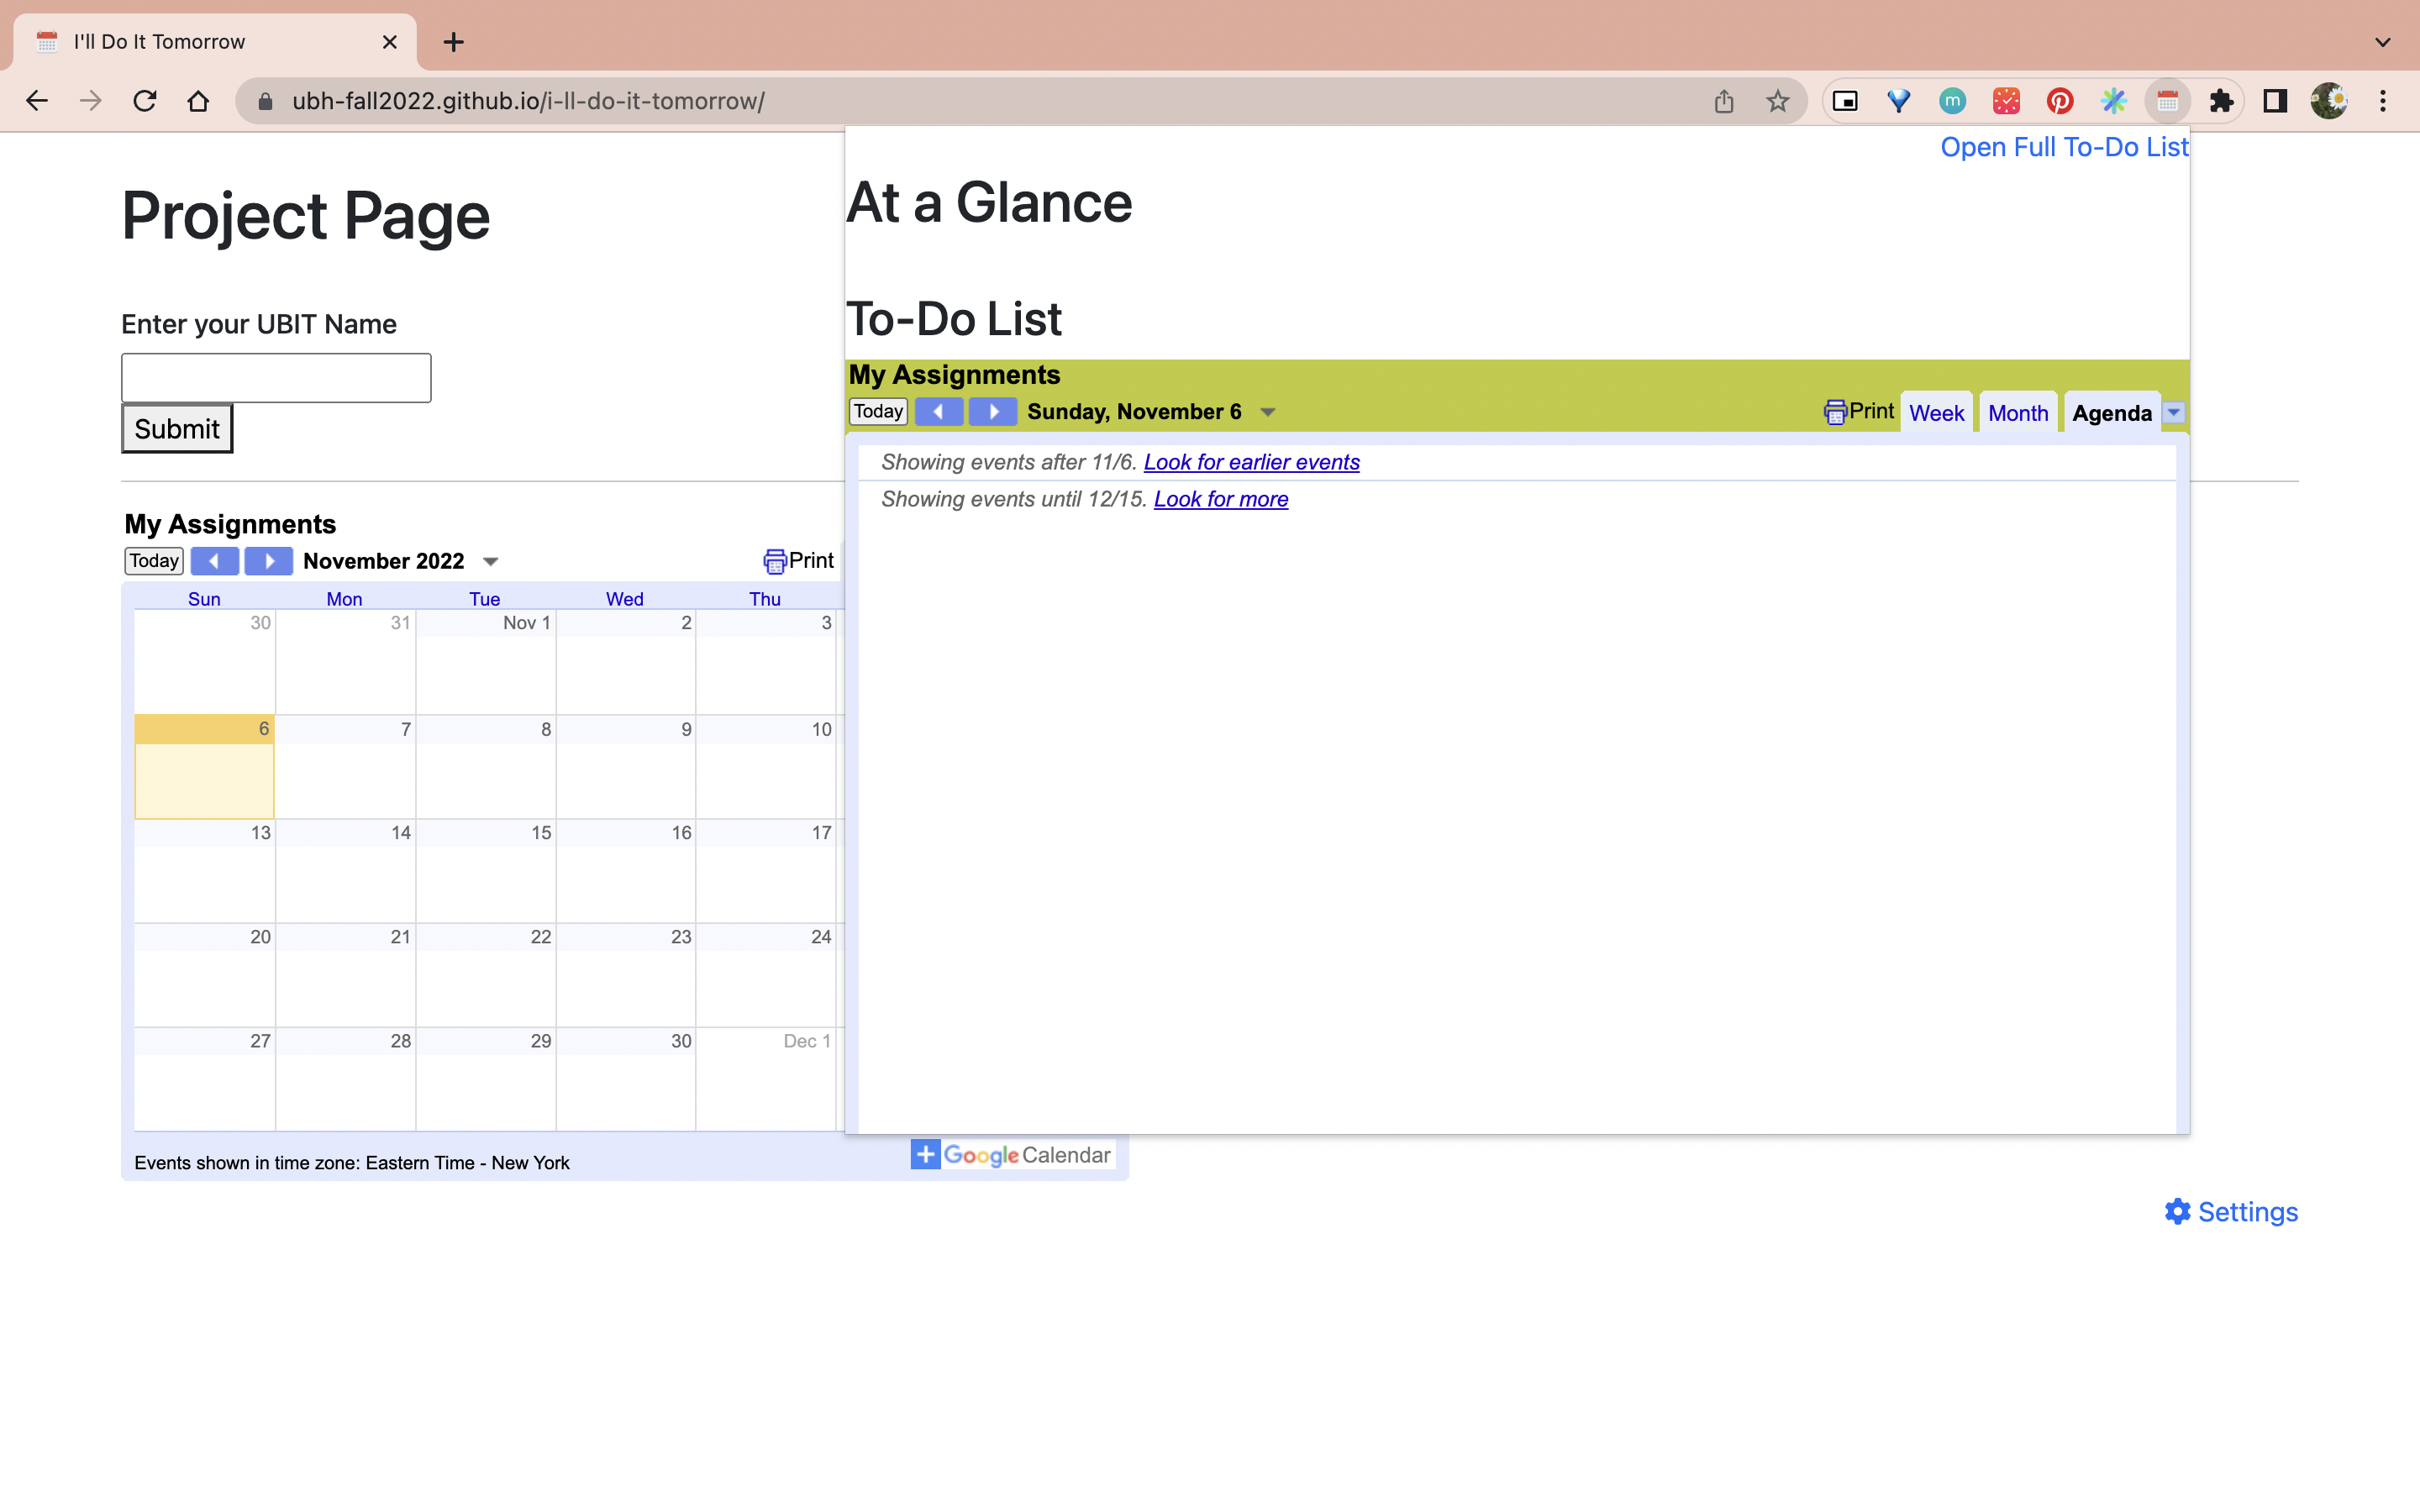Click the Print icon in To-Do List calendar
The width and height of the screenshot is (2420, 1512).
(x=1858, y=412)
